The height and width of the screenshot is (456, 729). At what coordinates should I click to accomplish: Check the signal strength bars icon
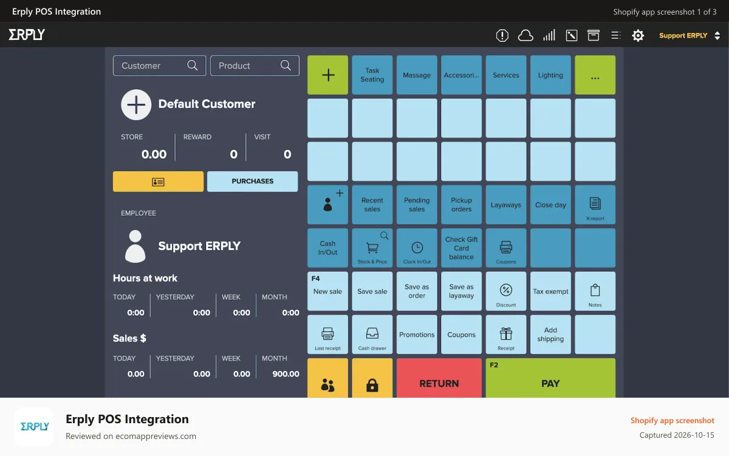(x=549, y=35)
